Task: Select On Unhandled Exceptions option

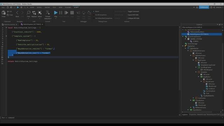Action: [104, 18]
